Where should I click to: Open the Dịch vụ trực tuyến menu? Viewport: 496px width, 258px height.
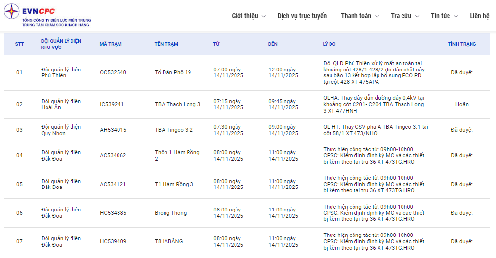tap(302, 16)
